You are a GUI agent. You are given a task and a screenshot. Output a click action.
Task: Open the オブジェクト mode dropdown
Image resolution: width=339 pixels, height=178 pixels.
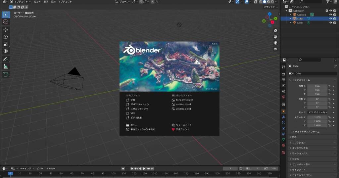(x=20, y=2)
